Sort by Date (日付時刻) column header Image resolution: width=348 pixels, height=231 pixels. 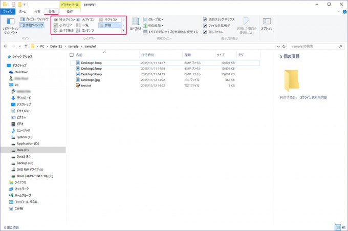click(147, 55)
